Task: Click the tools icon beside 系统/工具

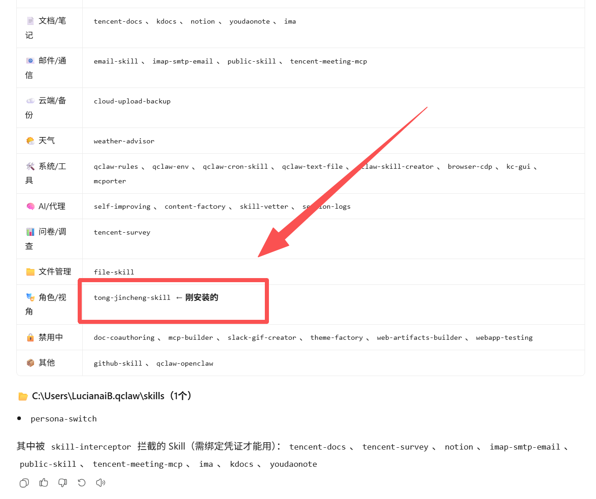Action: click(30, 166)
